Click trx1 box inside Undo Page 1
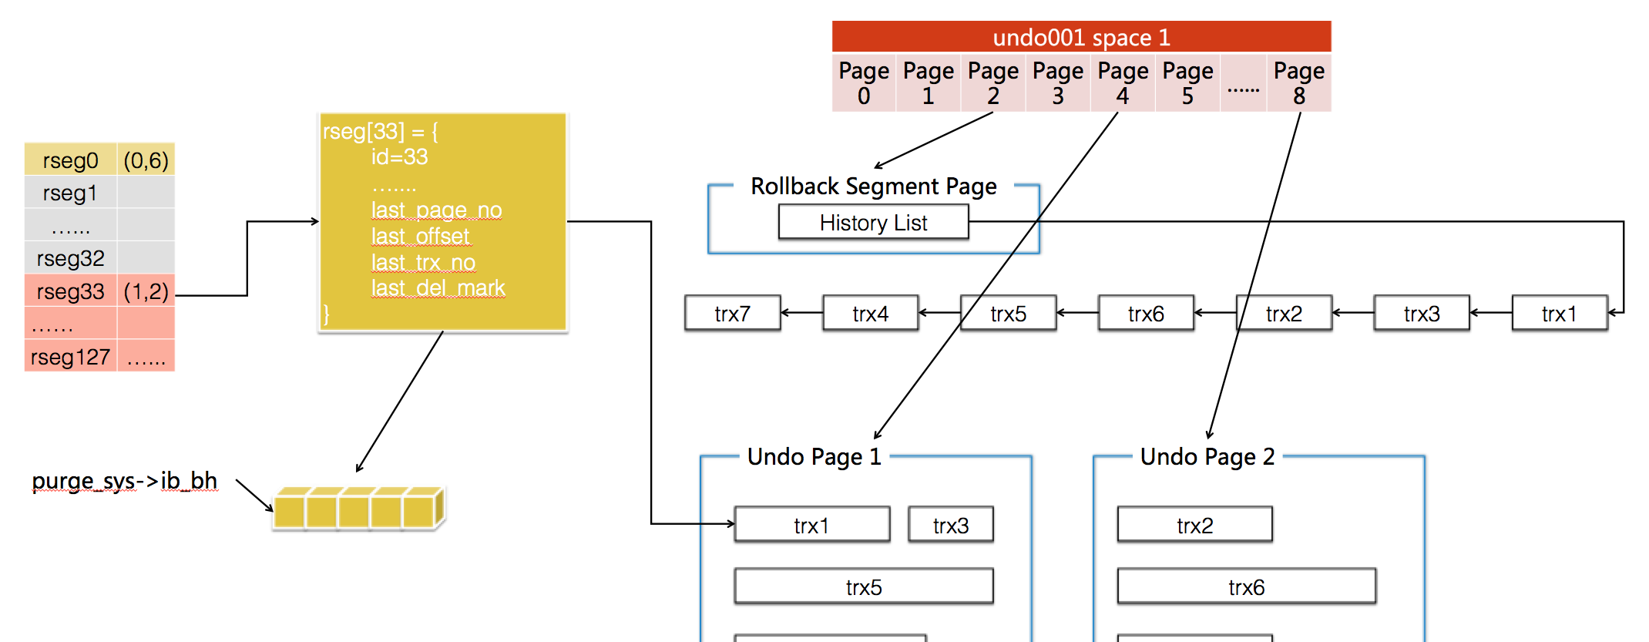Screen dimensions: 1649x642 coord(812,525)
